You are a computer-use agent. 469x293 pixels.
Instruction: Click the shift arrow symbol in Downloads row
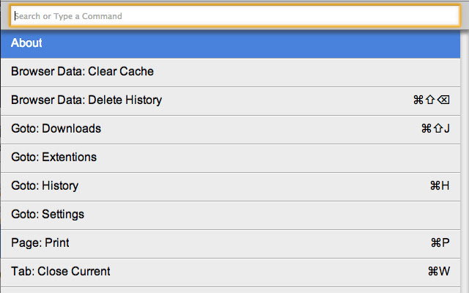438,129
